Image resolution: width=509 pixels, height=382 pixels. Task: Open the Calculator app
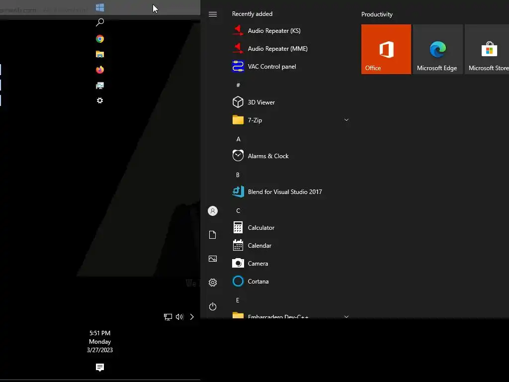coord(290,227)
